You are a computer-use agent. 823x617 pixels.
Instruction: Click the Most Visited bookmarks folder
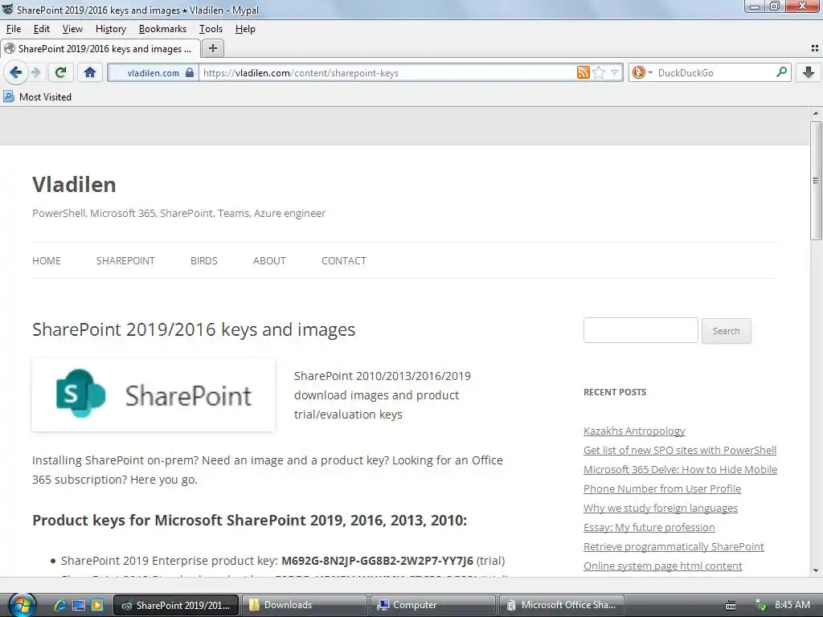[x=37, y=96]
